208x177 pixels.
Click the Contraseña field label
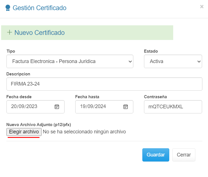tap(156, 97)
